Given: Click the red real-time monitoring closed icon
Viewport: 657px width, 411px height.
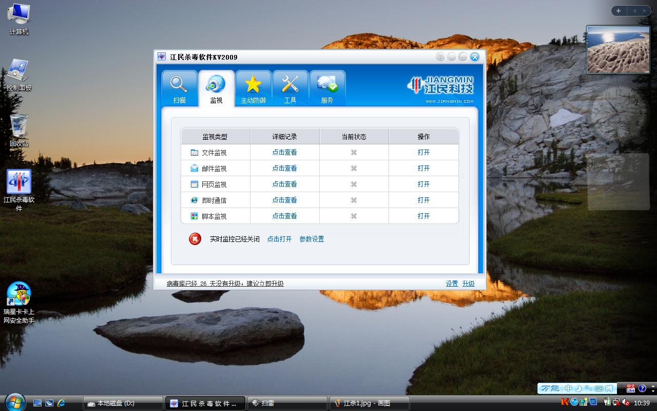Looking at the screenshot, I should click(x=195, y=239).
